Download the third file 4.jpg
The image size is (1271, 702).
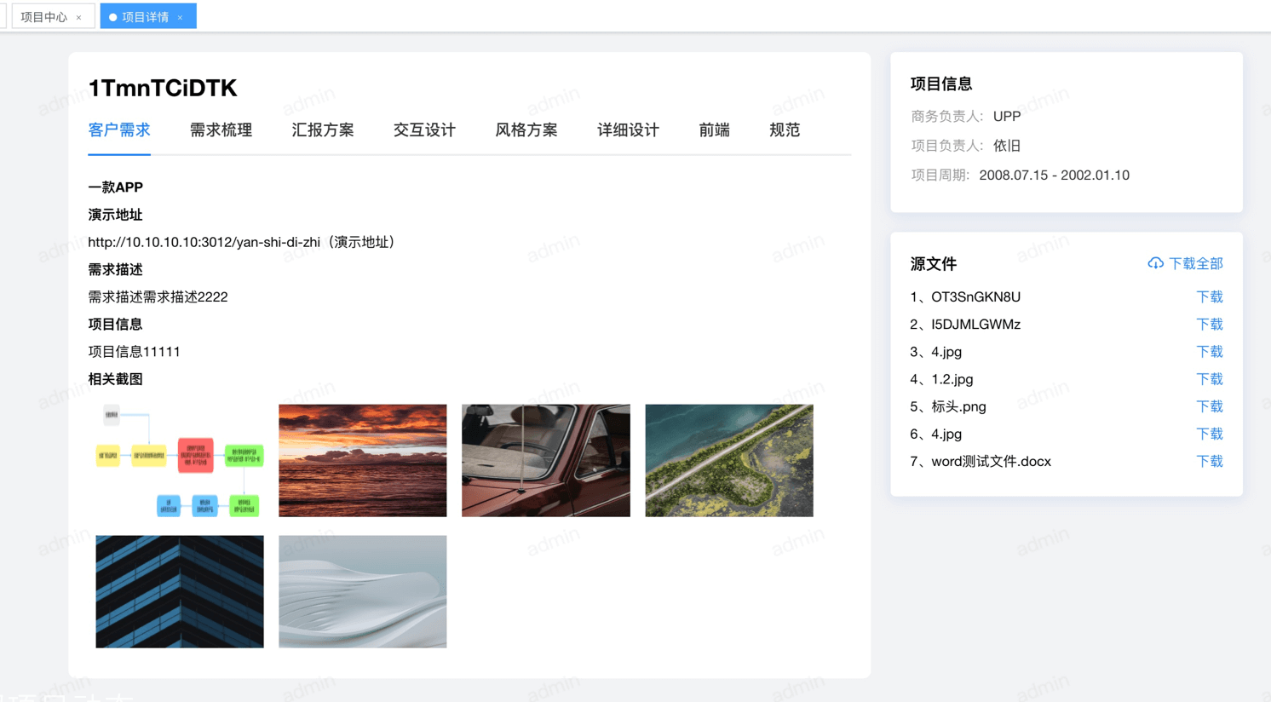(1210, 351)
